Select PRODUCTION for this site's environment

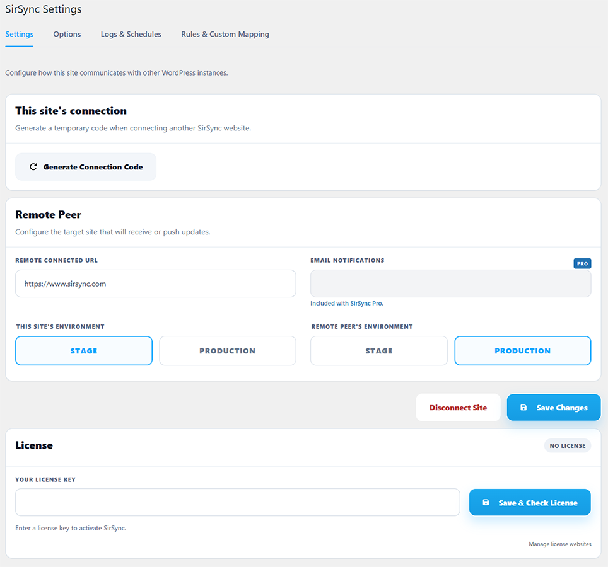(228, 350)
